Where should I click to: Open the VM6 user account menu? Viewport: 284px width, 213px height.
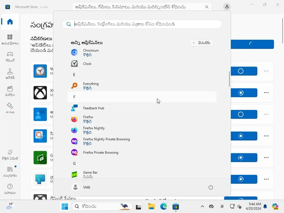81,187
